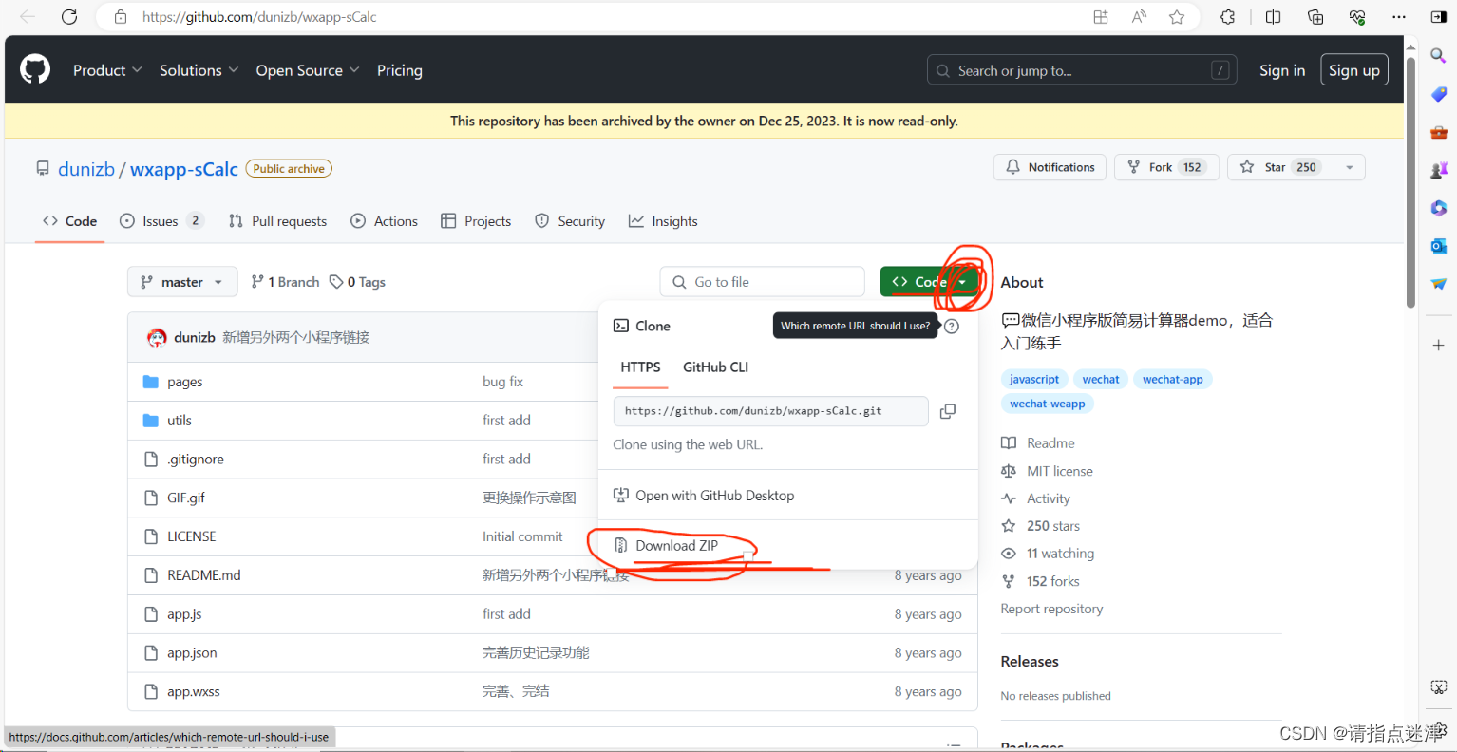Click the read aloud icon in address bar
Screen dimensions: 1457x752
[x=1139, y=17]
